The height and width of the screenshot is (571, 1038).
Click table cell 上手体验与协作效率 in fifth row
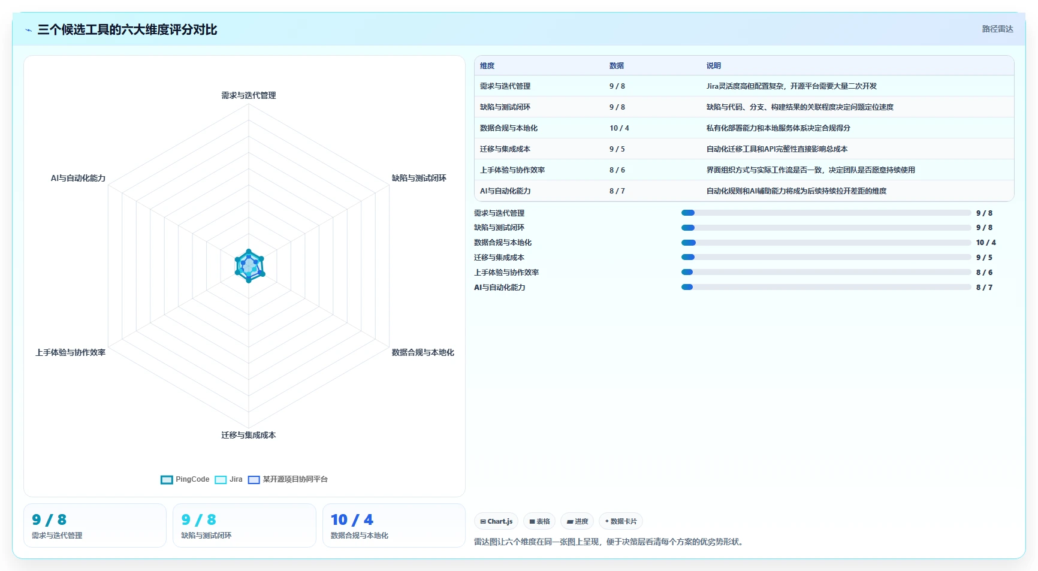coord(512,170)
